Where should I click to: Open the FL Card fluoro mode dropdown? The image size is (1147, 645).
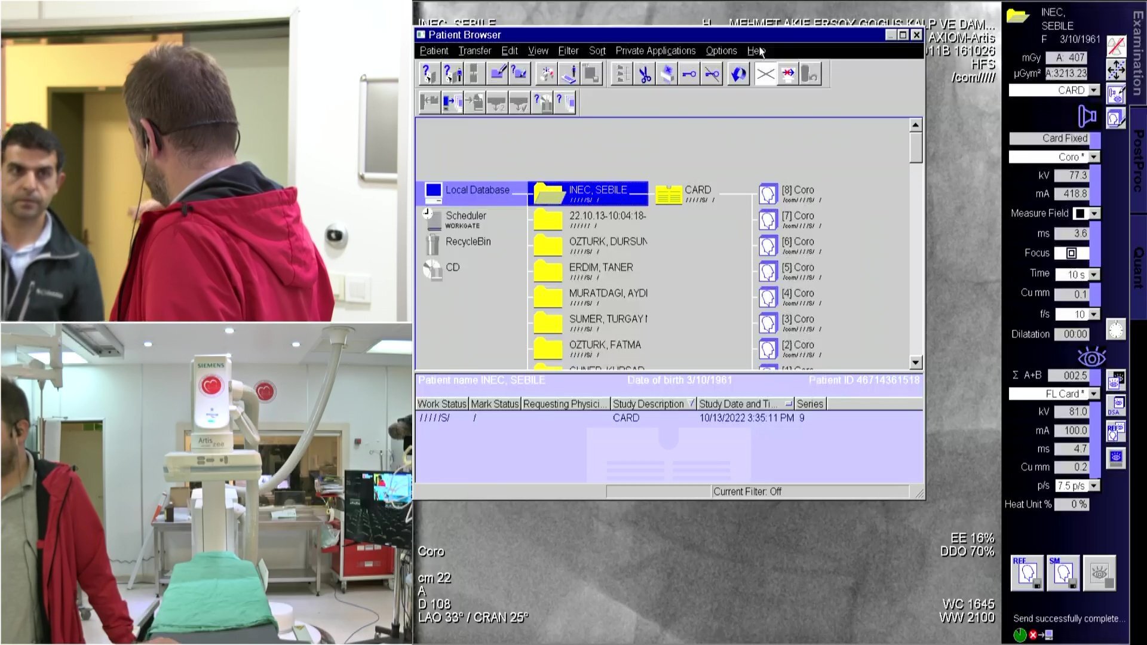point(1094,394)
